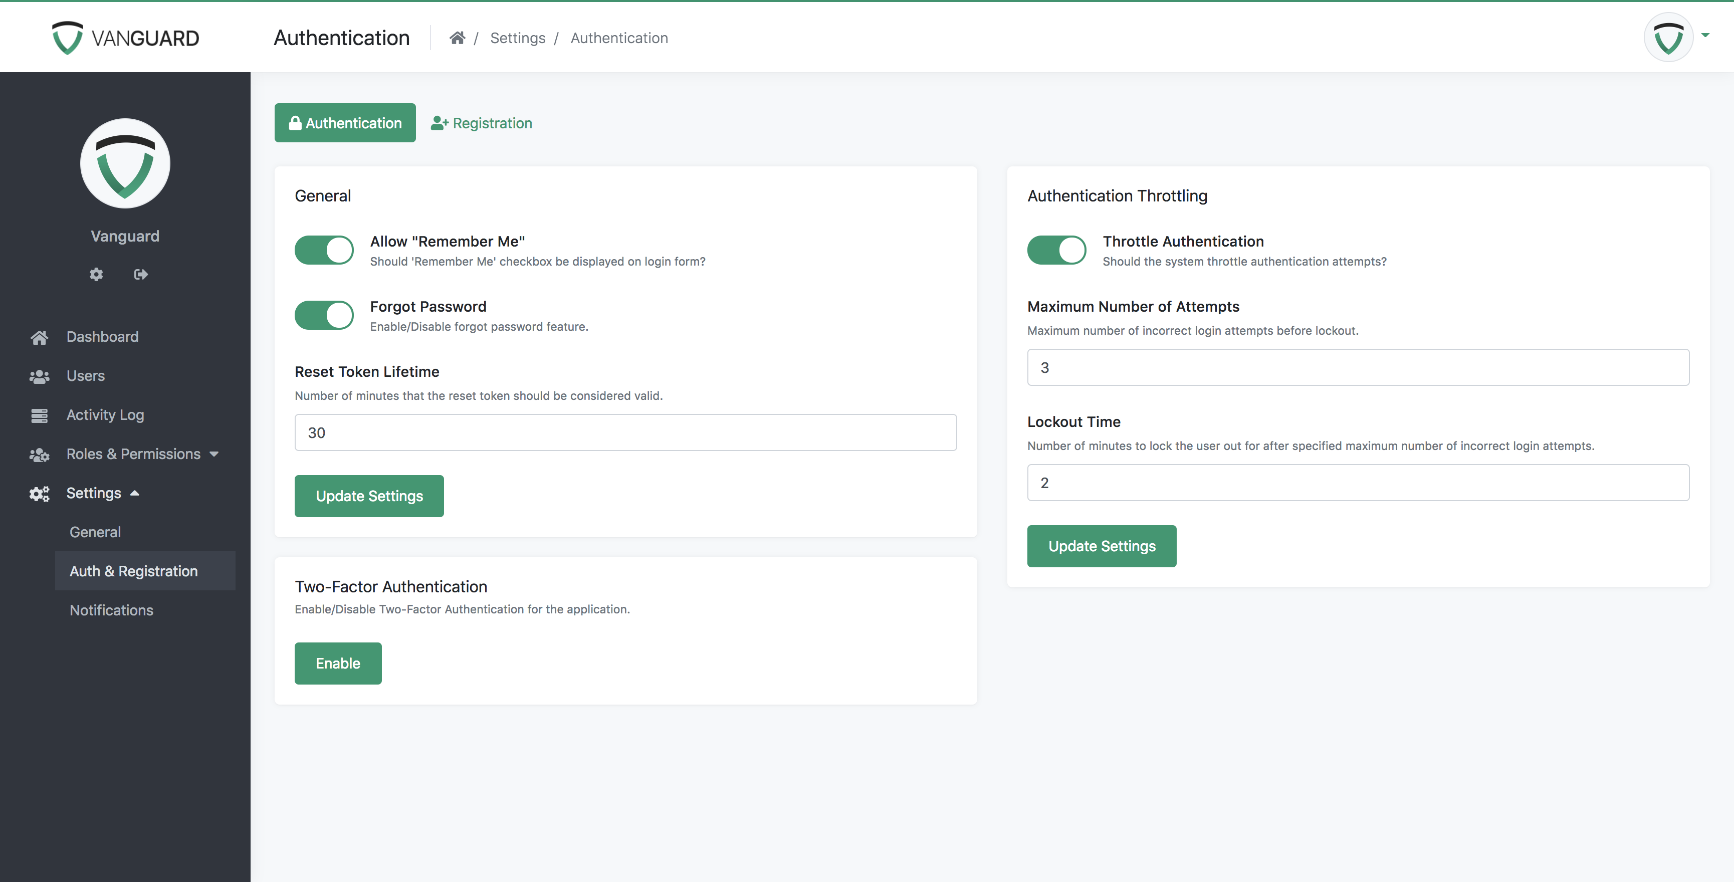Click the Activity Log list icon

click(41, 414)
